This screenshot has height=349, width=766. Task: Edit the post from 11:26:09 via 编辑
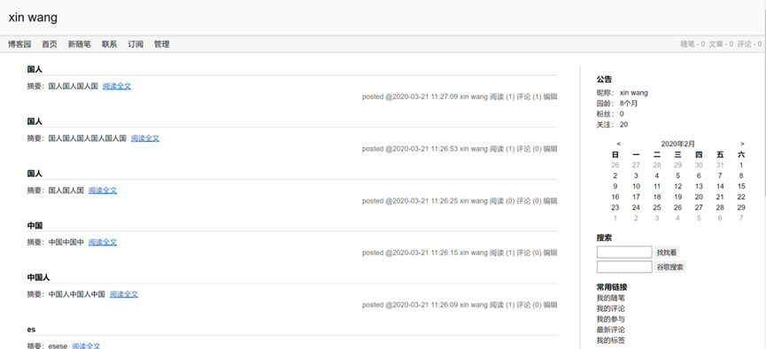pyautogui.click(x=551, y=305)
